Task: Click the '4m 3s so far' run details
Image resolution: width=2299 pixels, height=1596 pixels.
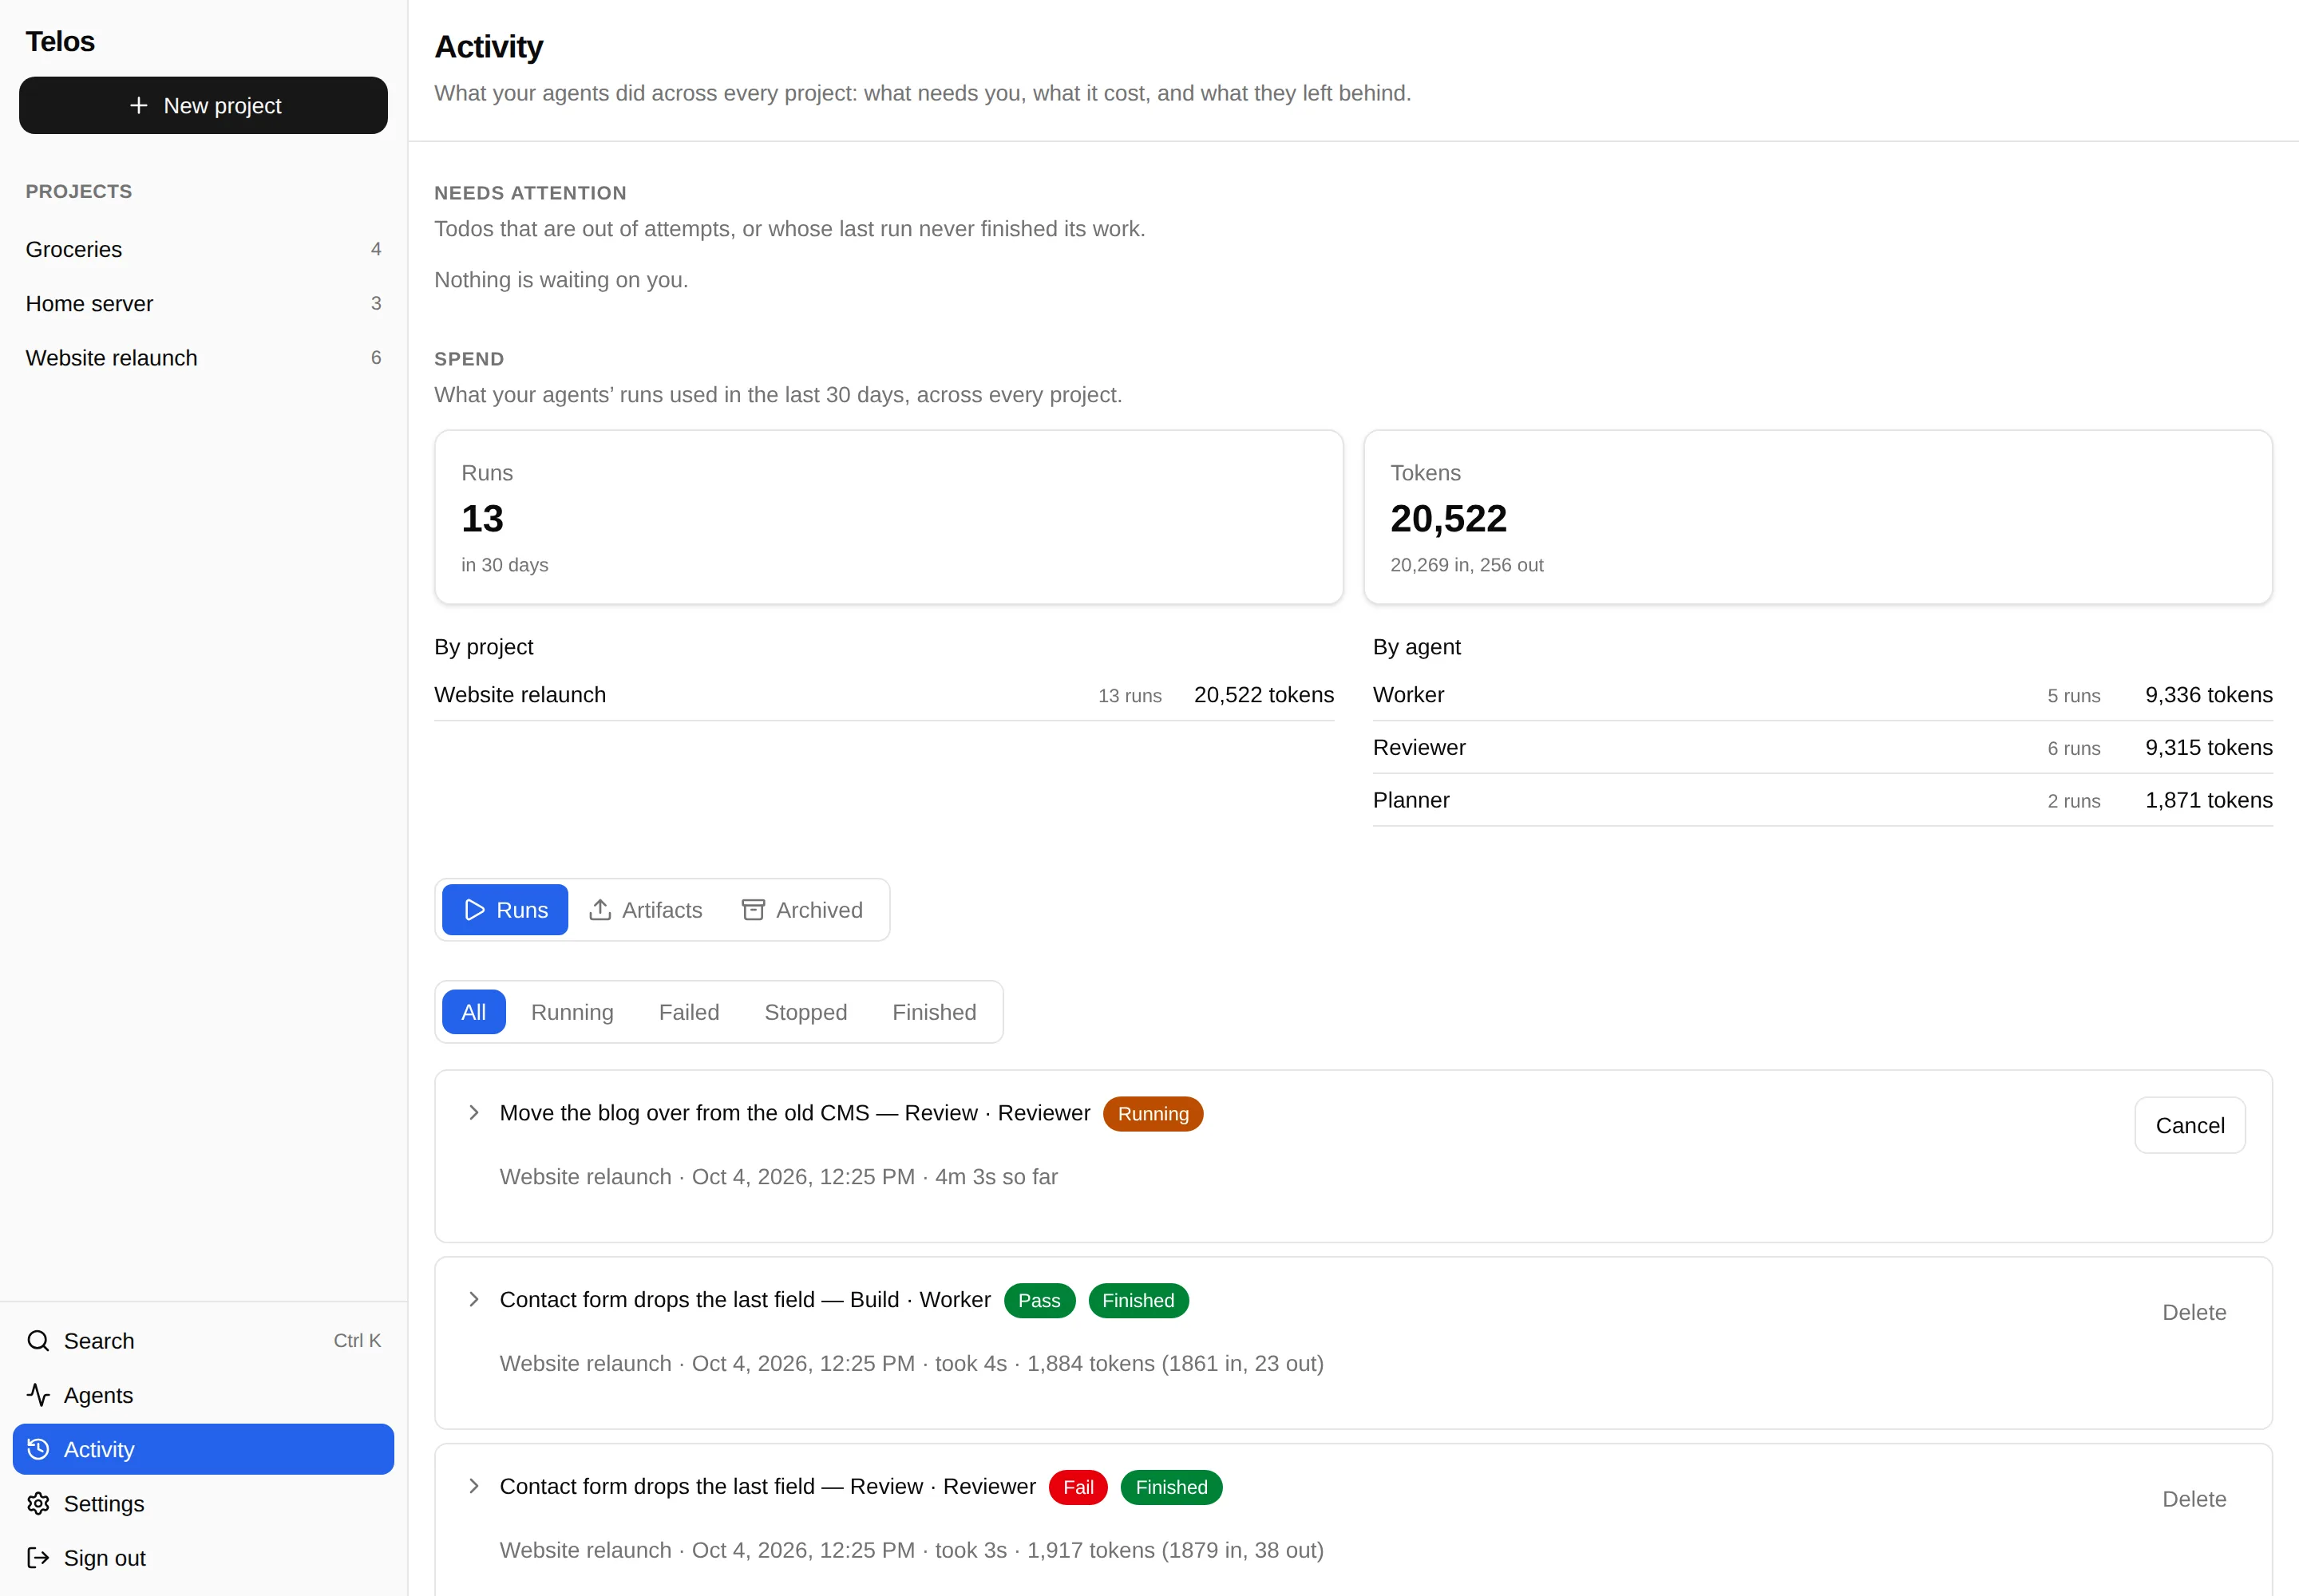Action: (x=995, y=1177)
